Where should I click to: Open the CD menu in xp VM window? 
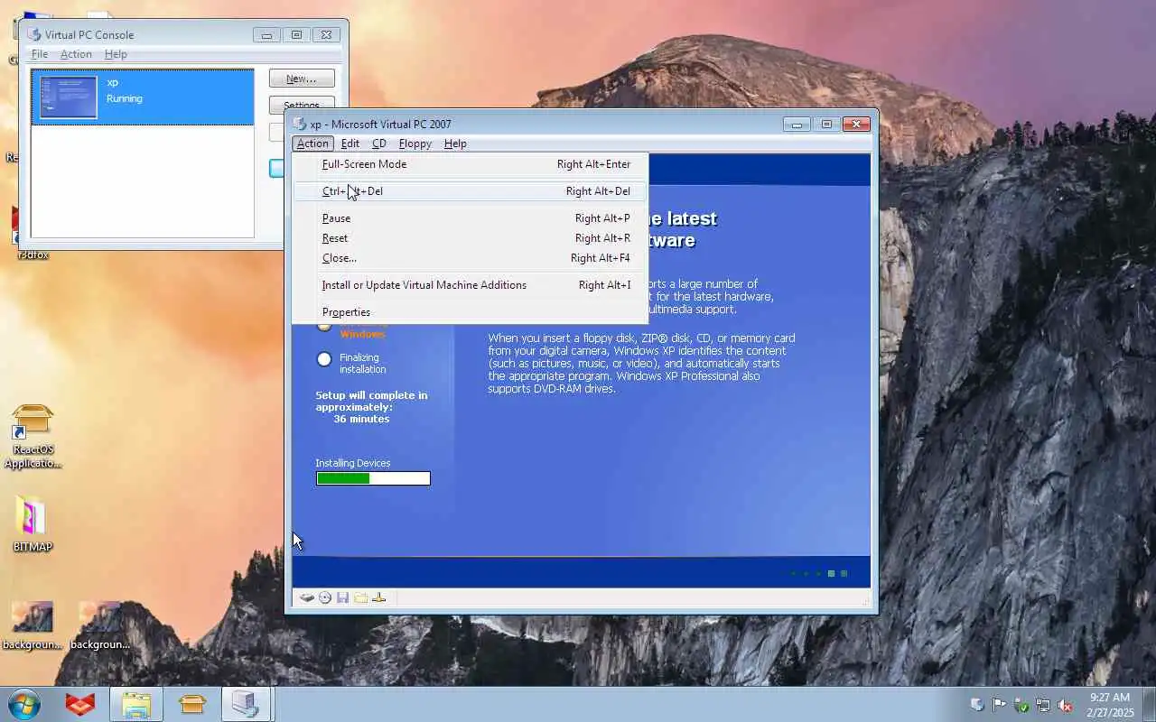[379, 143]
